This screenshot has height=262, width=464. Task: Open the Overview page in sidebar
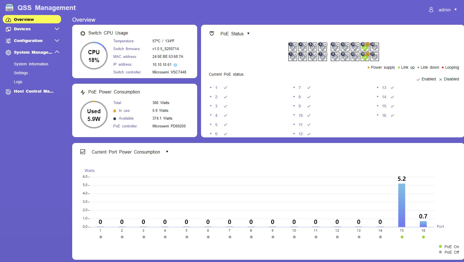[x=32, y=19]
